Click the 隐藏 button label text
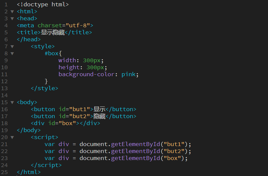 point(99,116)
